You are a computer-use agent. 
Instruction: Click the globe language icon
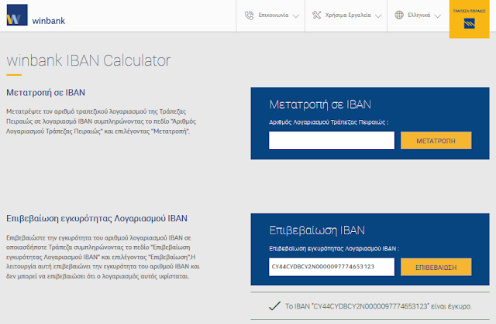[399, 15]
